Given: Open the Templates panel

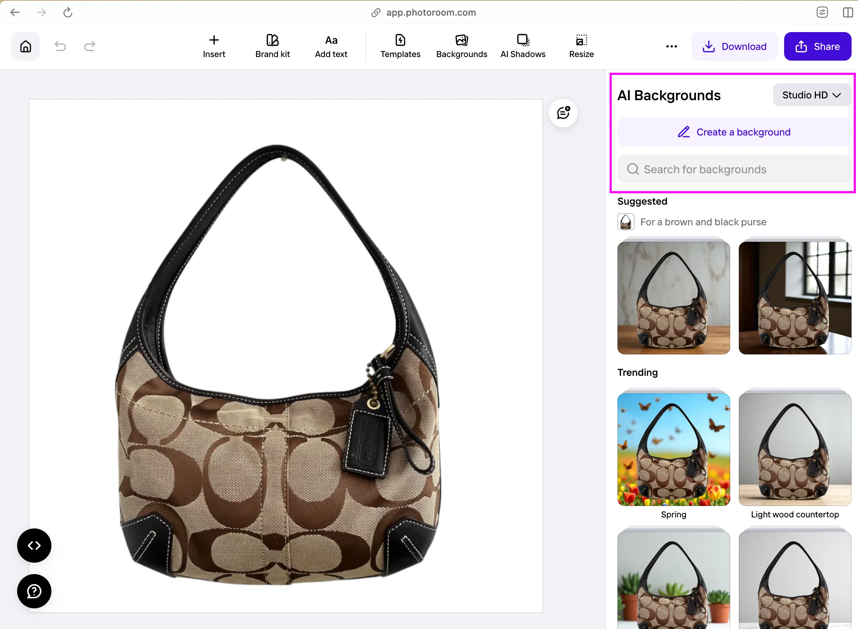Looking at the screenshot, I should 400,46.
